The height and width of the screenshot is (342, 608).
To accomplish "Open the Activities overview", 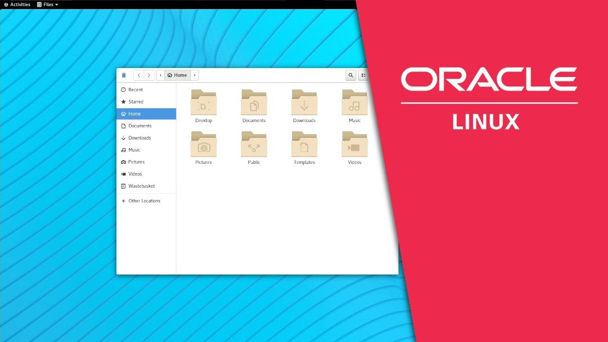I will coord(17,4).
